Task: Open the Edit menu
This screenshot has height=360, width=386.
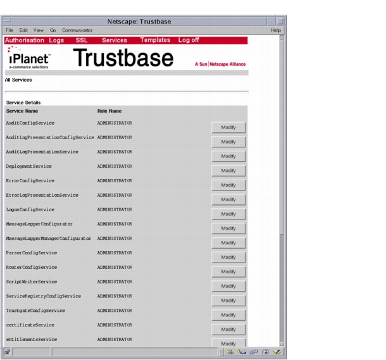Action: (23, 30)
